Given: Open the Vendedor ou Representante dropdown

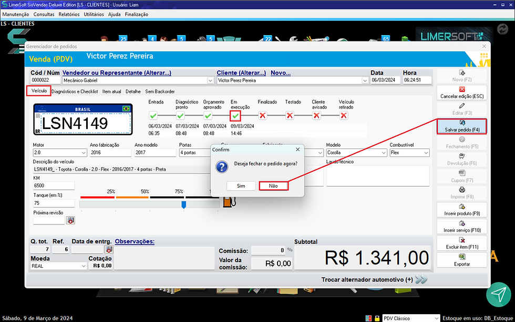Looking at the screenshot, I should pyautogui.click(x=210, y=80).
